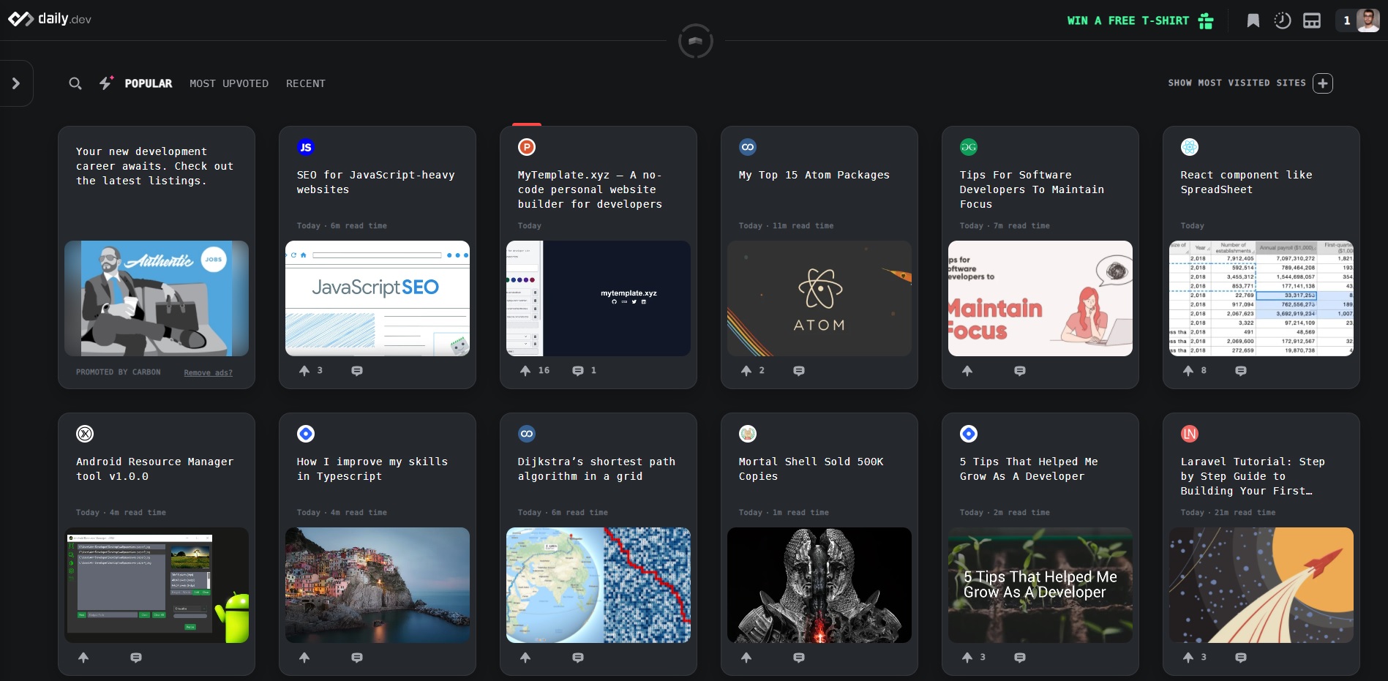Open the Dijkstra's shortest path article thumbnail
This screenshot has height=681, width=1388.
[x=598, y=585]
